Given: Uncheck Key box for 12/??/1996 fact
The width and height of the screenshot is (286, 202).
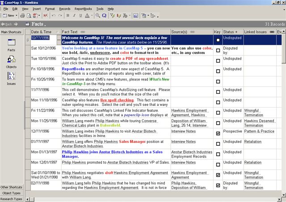Looking at the screenshot, I should 218,134.
